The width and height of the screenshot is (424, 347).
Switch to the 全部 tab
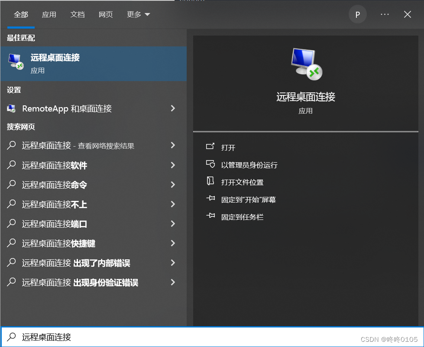(x=21, y=14)
